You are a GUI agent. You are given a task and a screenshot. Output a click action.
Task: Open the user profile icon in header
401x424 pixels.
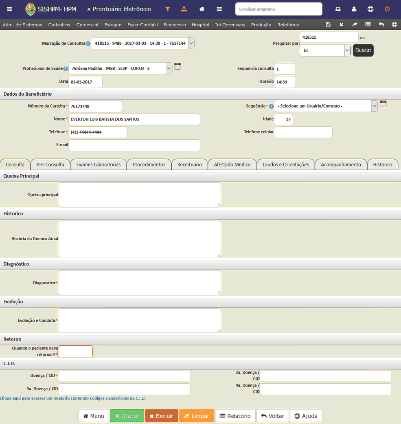click(x=354, y=9)
